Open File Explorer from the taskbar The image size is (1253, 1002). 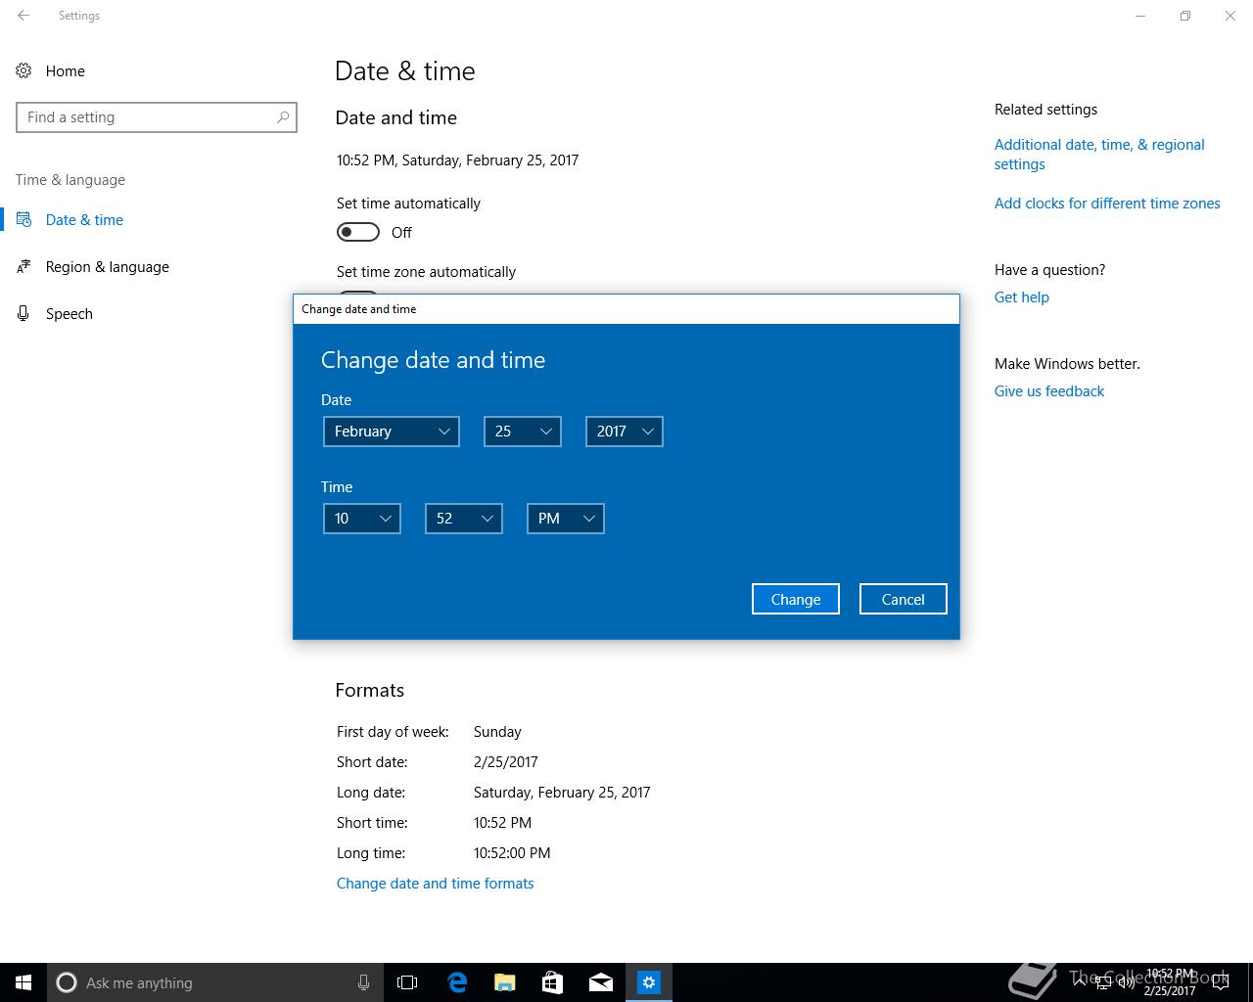pos(504,982)
